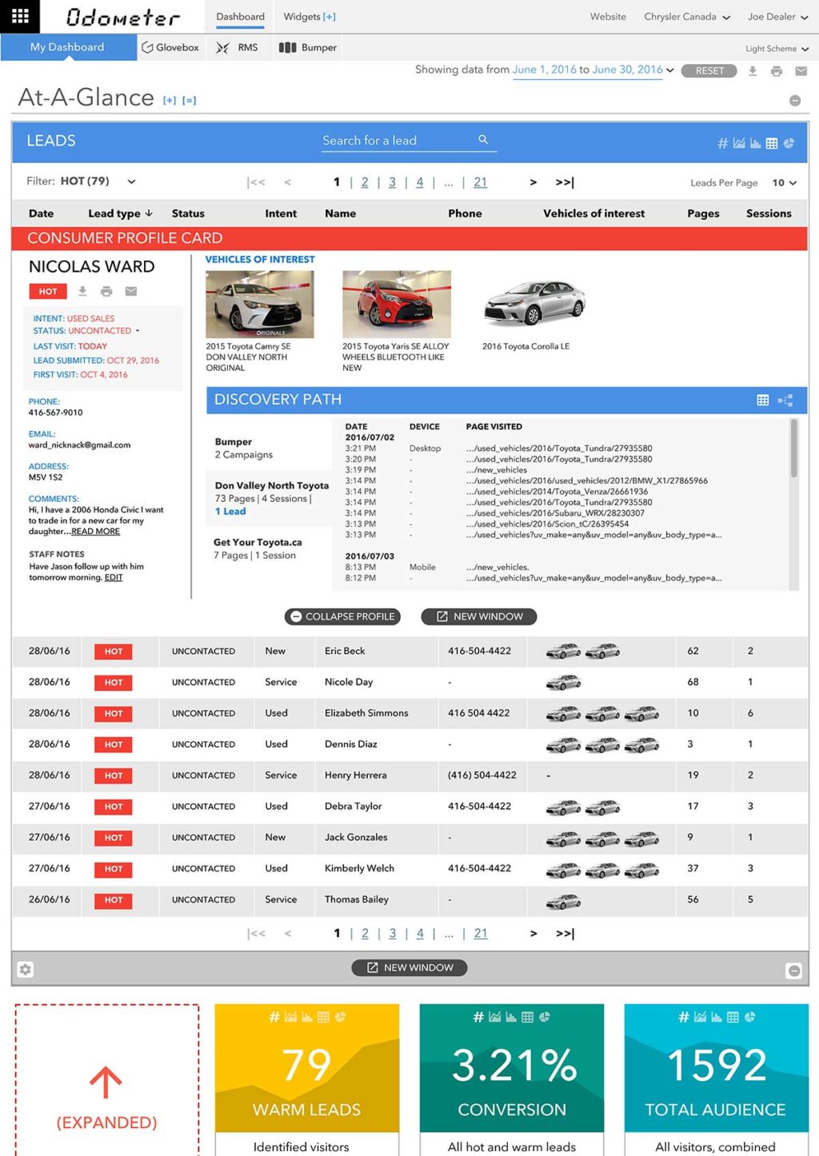Switch to My Dashboard tab
Viewport: 819px width, 1156px height.
coord(67,47)
